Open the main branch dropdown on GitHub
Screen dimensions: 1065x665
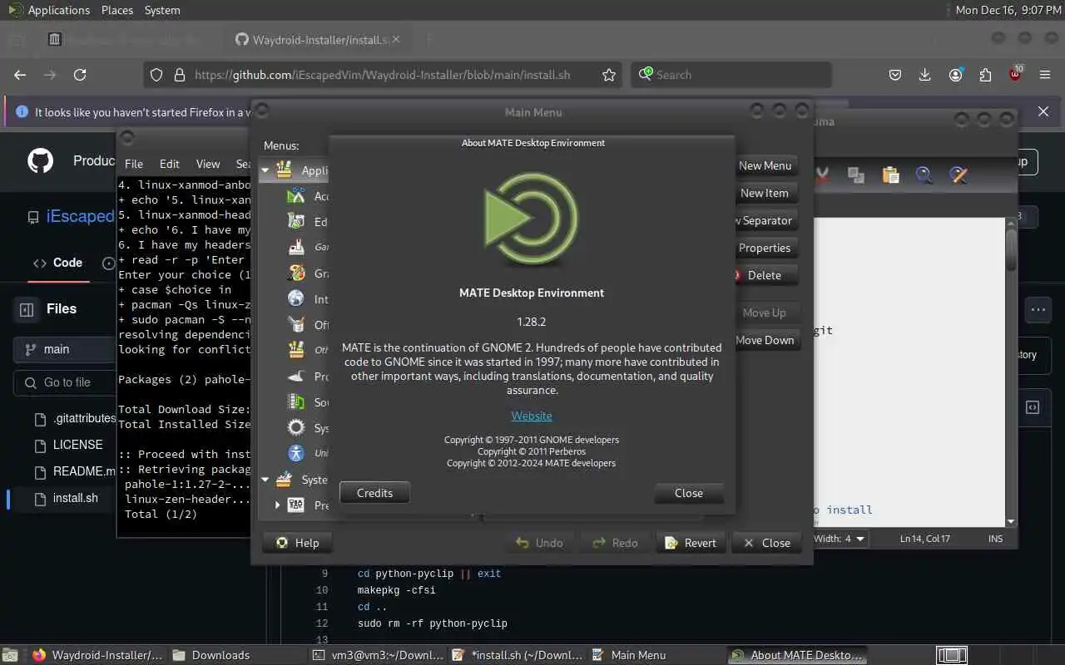click(65, 349)
